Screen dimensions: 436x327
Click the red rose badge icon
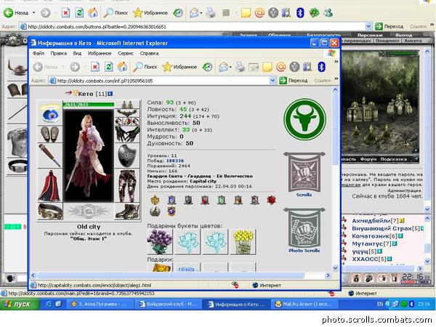pyautogui.click(x=271, y=200)
